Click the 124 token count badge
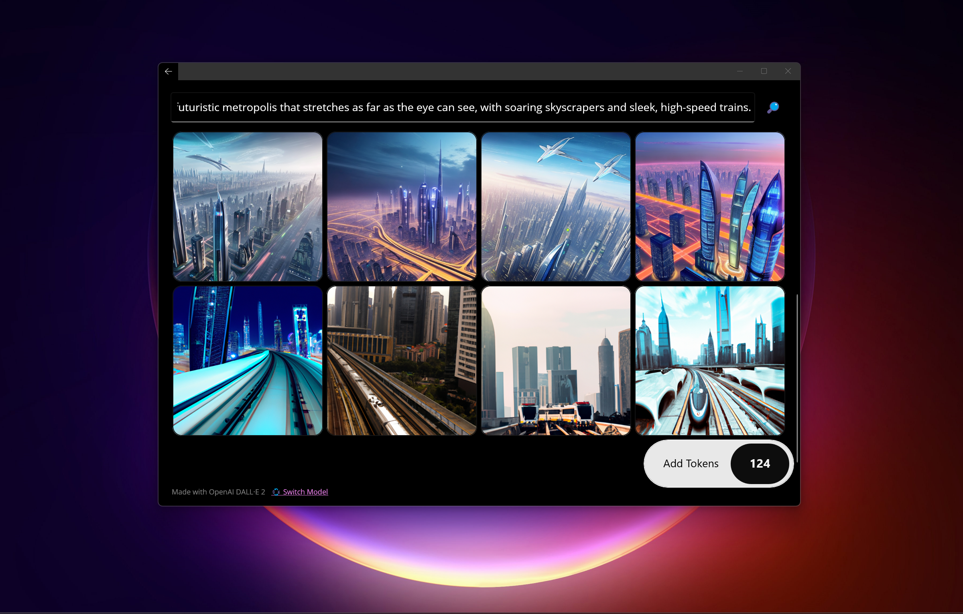 (760, 464)
